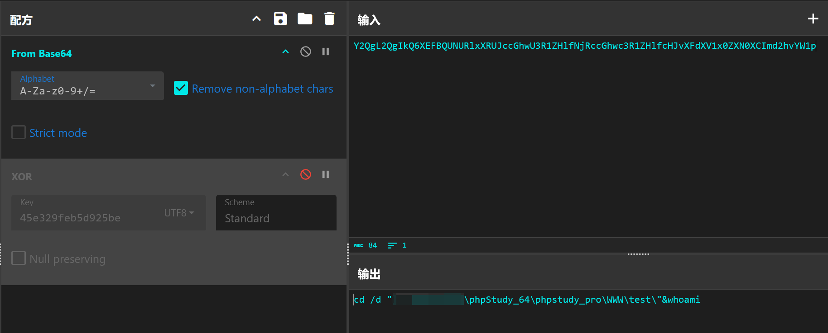
Task: Open the Base64 Alphabet dropdown
Action: tap(87, 86)
